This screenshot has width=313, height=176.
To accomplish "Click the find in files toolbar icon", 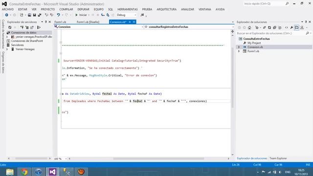I will 142,15.
